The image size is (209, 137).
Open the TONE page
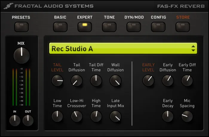(x=109, y=27)
